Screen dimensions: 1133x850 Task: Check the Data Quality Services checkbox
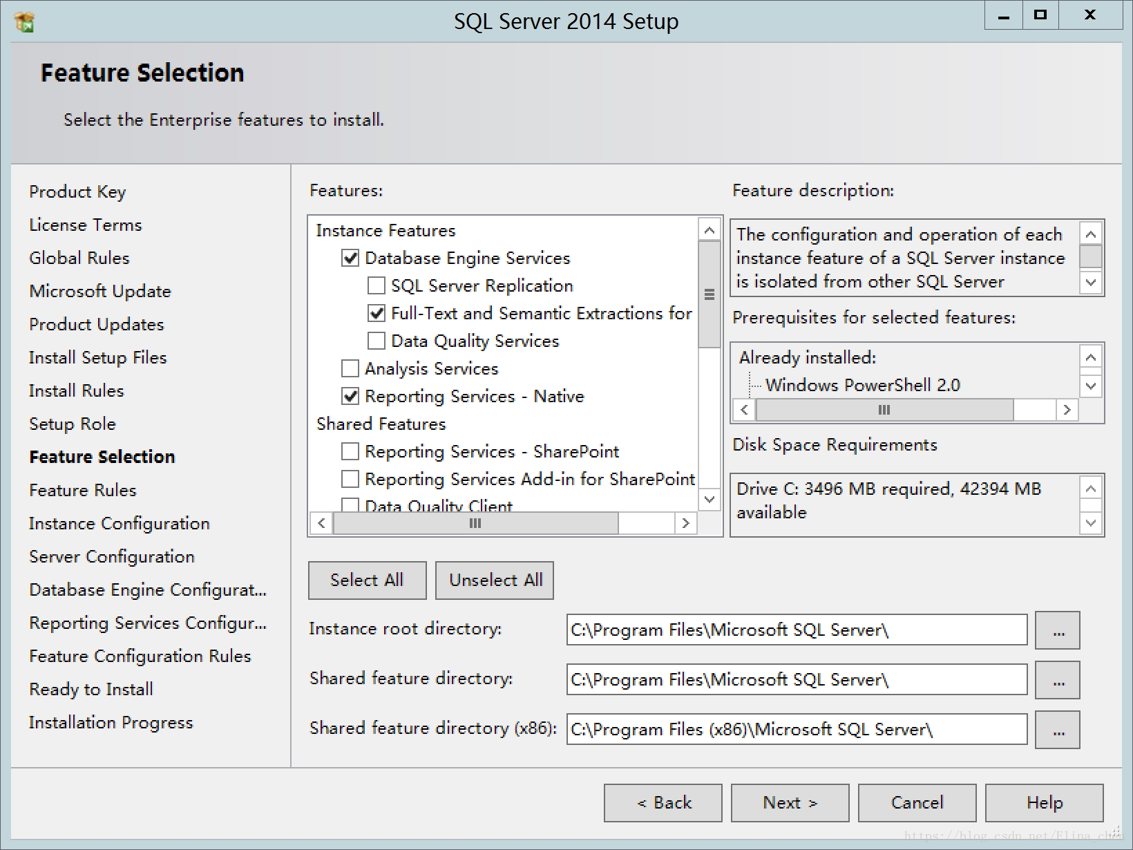click(x=377, y=341)
